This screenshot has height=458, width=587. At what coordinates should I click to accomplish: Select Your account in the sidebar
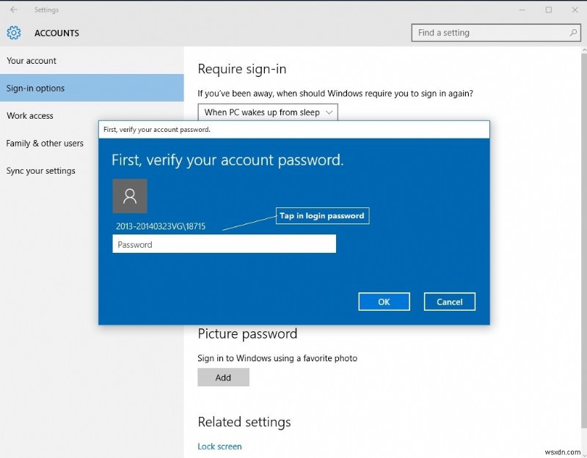[x=32, y=61]
